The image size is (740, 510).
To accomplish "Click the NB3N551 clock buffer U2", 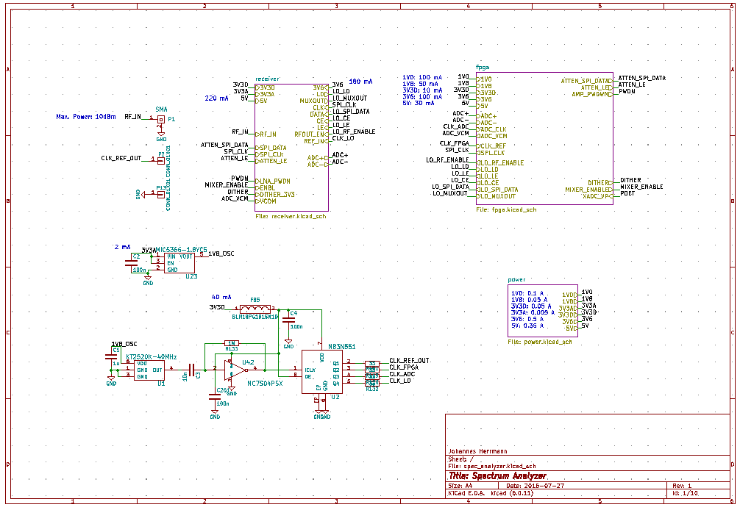I will pos(322,371).
